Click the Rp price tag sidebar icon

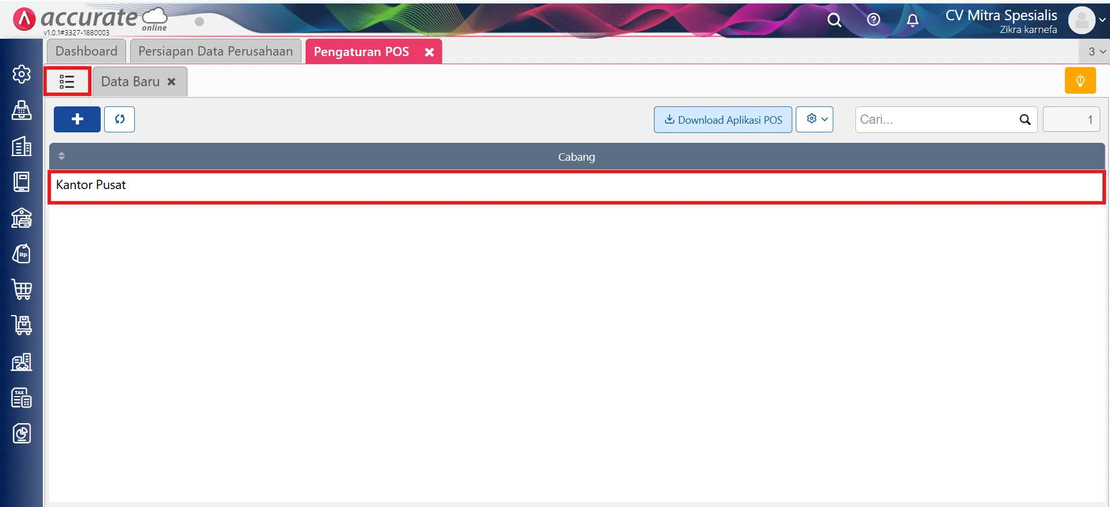click(21, 254)
